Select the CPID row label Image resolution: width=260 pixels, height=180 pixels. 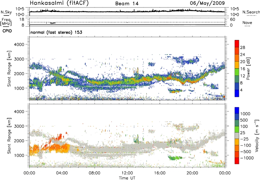click(7, 31)
